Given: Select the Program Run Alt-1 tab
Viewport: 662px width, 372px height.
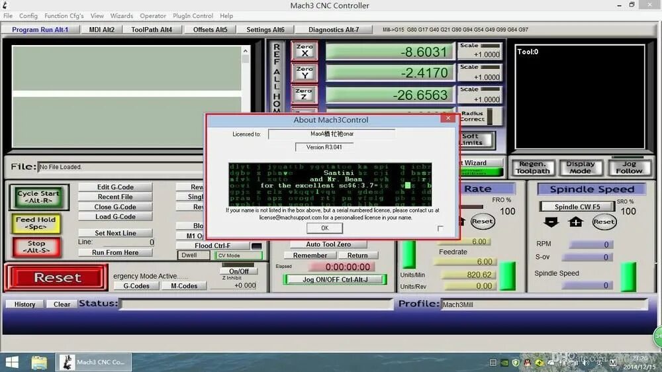Looking at the screenshot, I should 40,30.
